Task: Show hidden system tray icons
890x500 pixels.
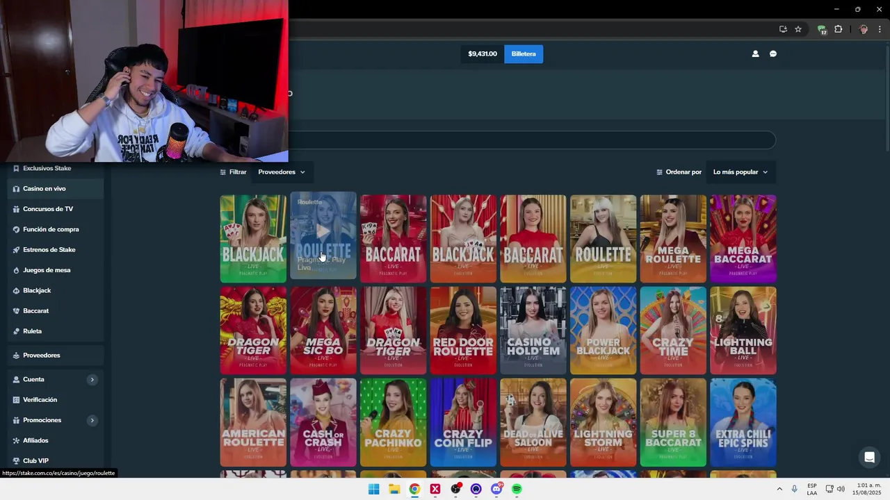Action: click(779, 489)
